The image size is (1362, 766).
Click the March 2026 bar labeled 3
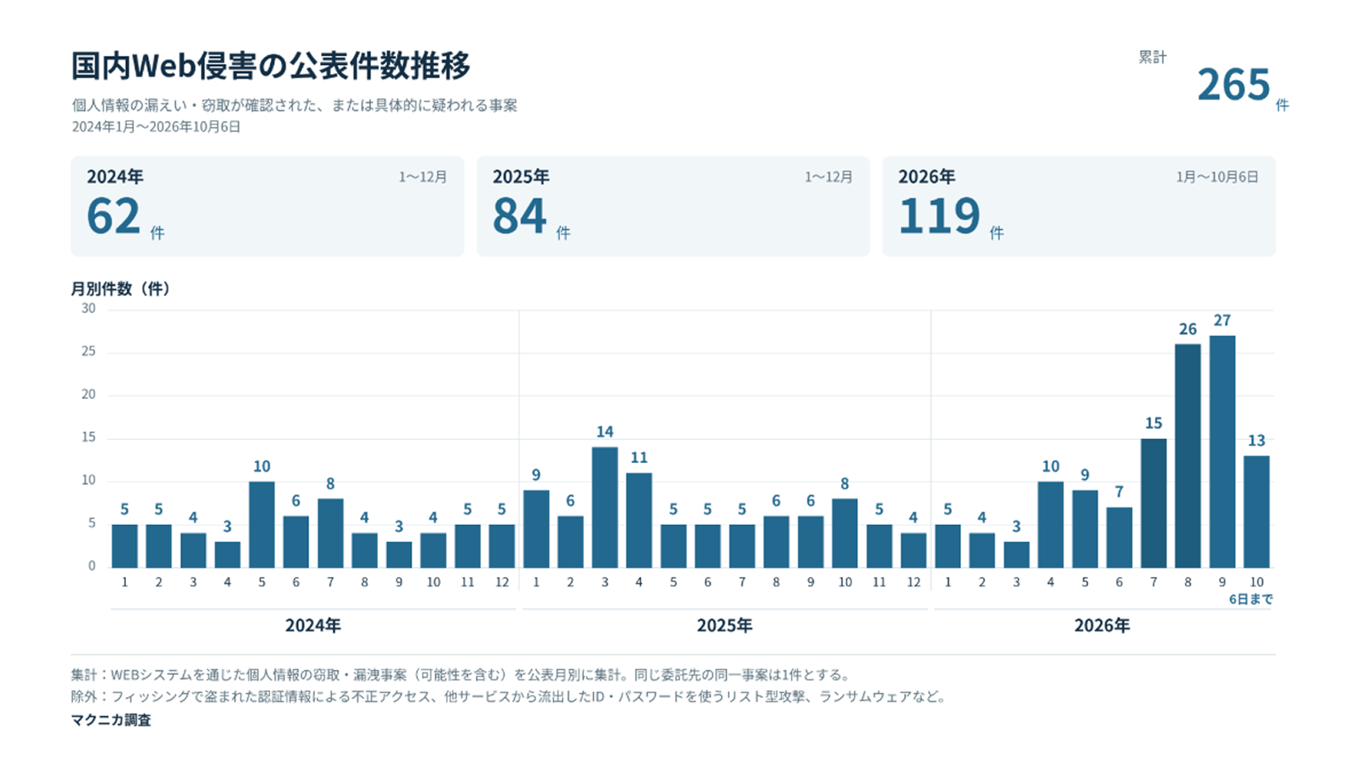(x=1016, y=555)
